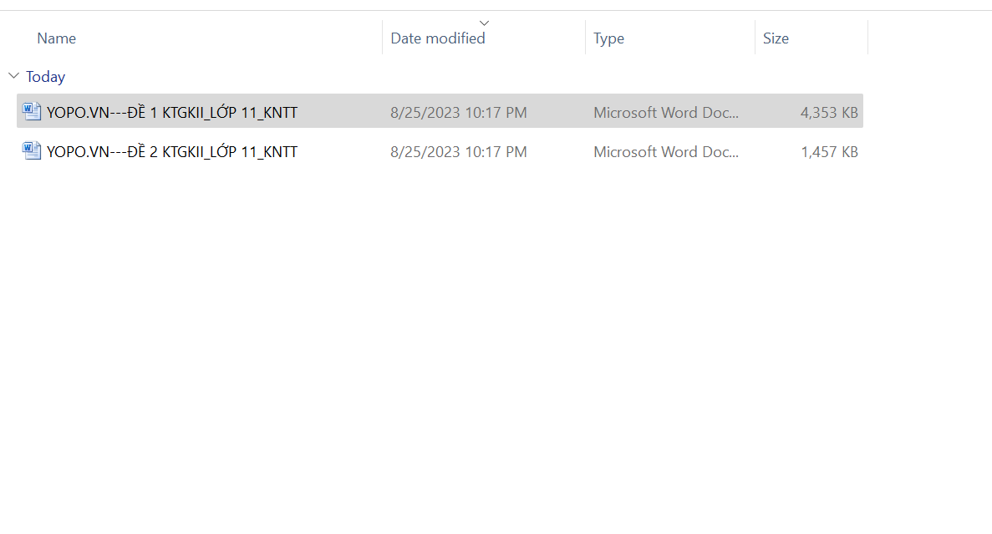Sort files by the Name column header

57,38
